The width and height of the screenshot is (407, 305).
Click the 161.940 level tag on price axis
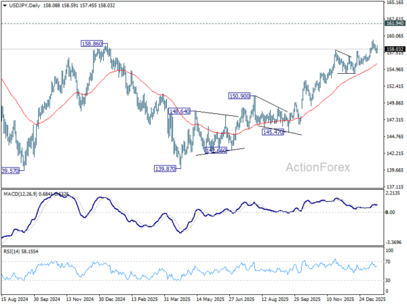[x=395, y=23]
